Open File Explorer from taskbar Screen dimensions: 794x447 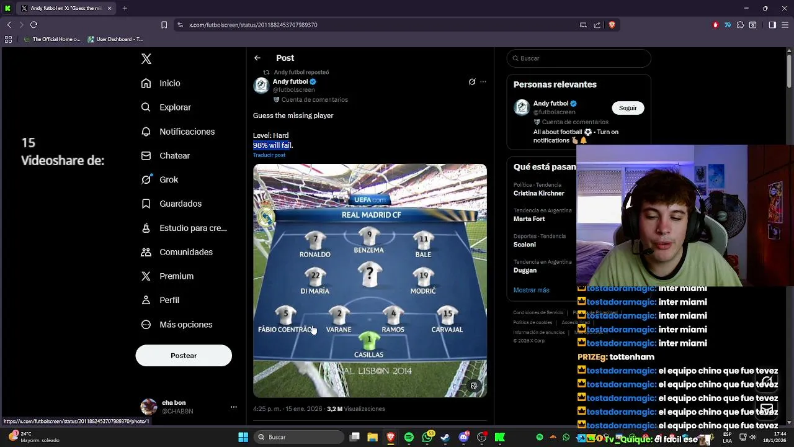tap(372, 437)
